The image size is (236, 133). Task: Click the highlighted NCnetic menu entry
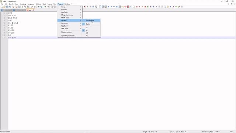point(70,21)
